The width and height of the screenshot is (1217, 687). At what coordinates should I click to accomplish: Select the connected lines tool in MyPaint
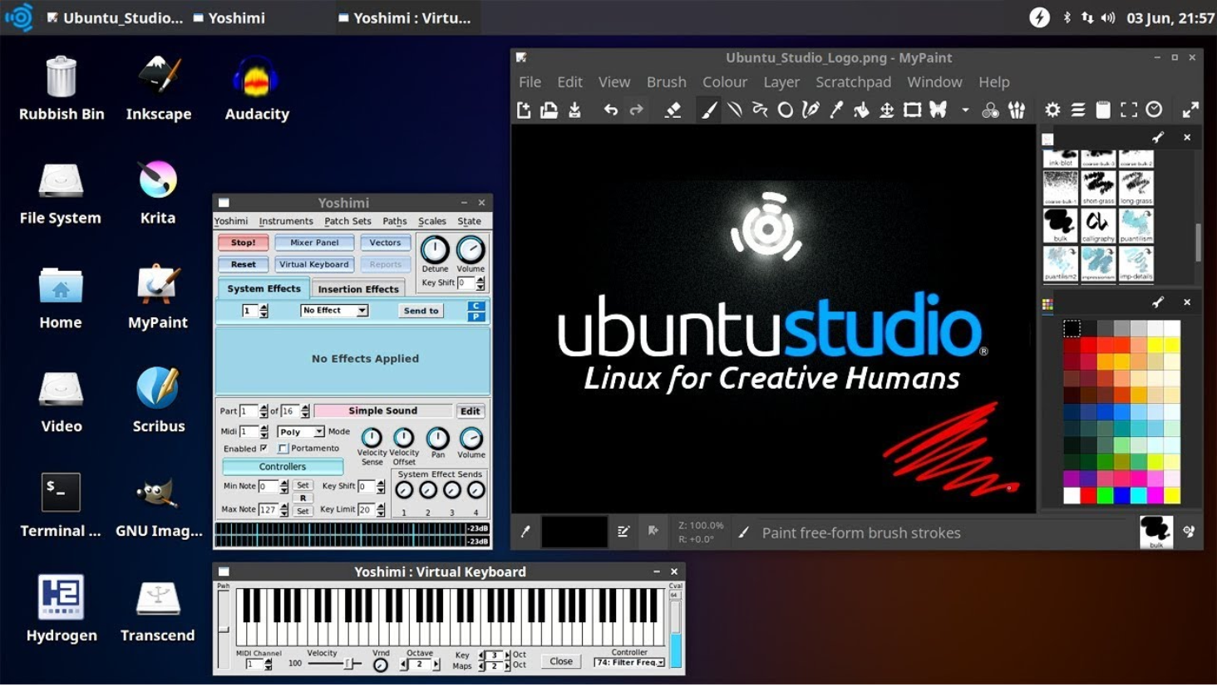pos(760,110)
